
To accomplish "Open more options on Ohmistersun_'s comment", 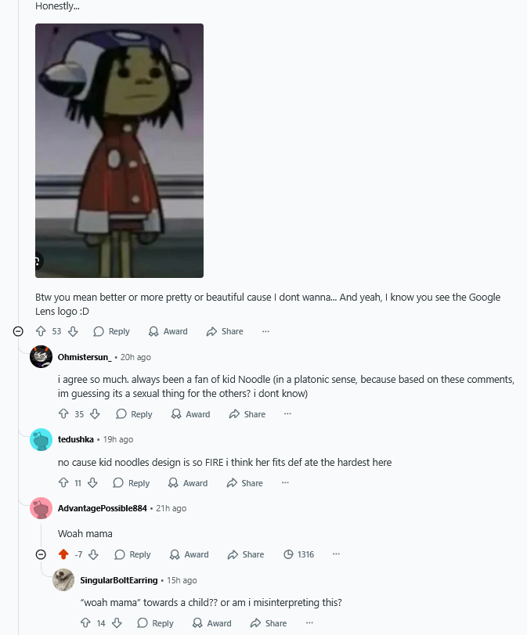I will coord(287,414).
